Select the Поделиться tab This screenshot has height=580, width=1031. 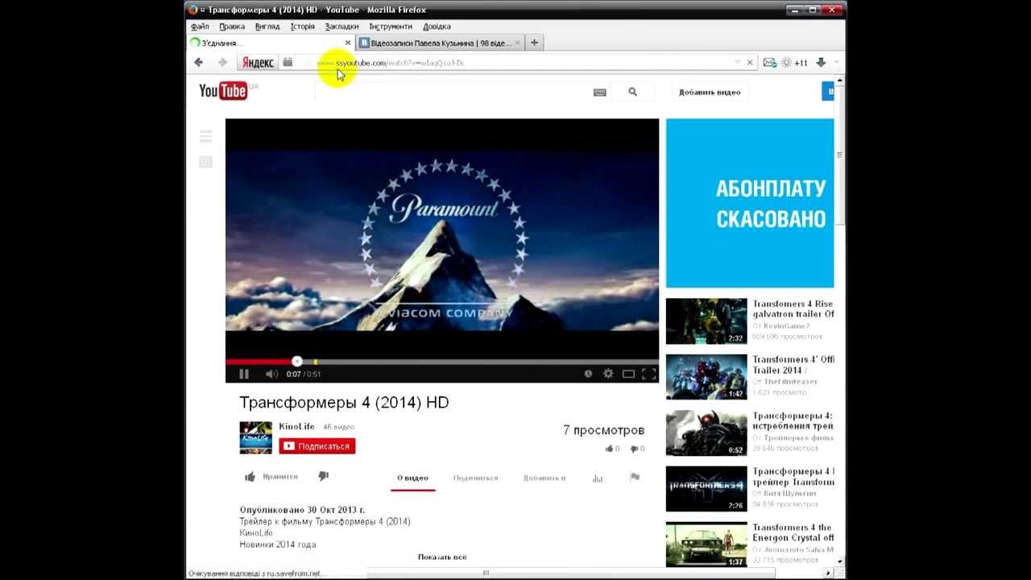coord(475,478)
